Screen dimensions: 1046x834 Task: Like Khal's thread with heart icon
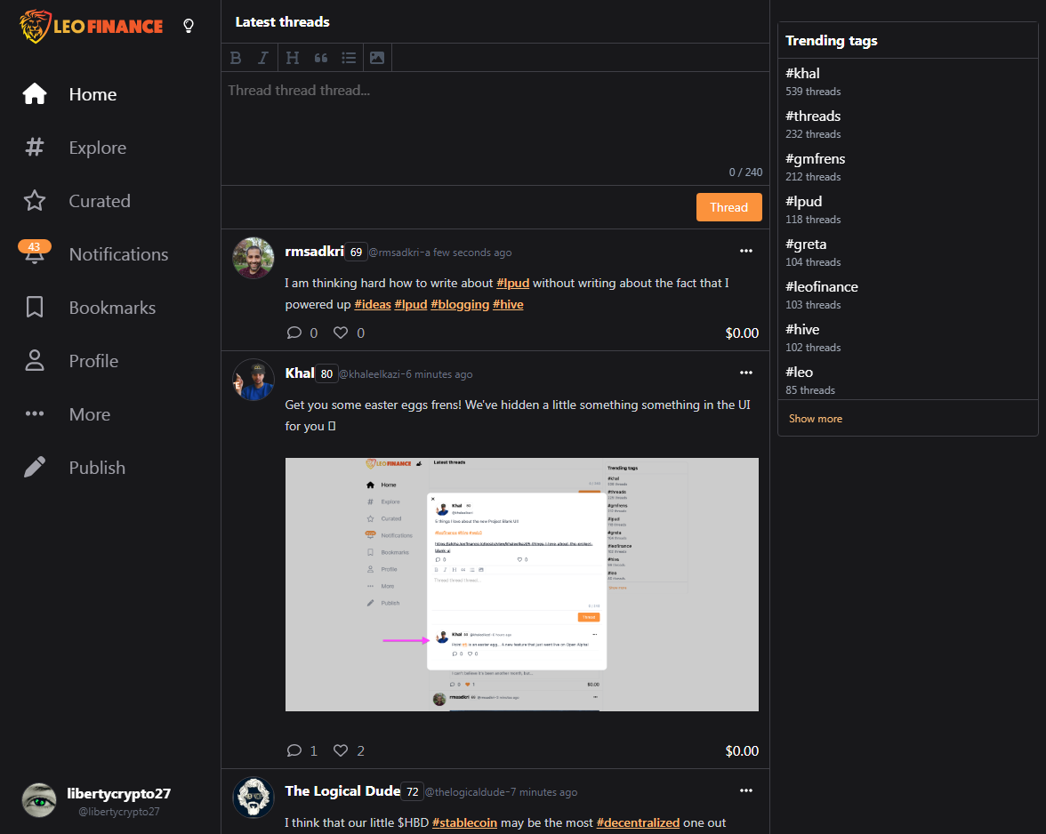(341, 750)
